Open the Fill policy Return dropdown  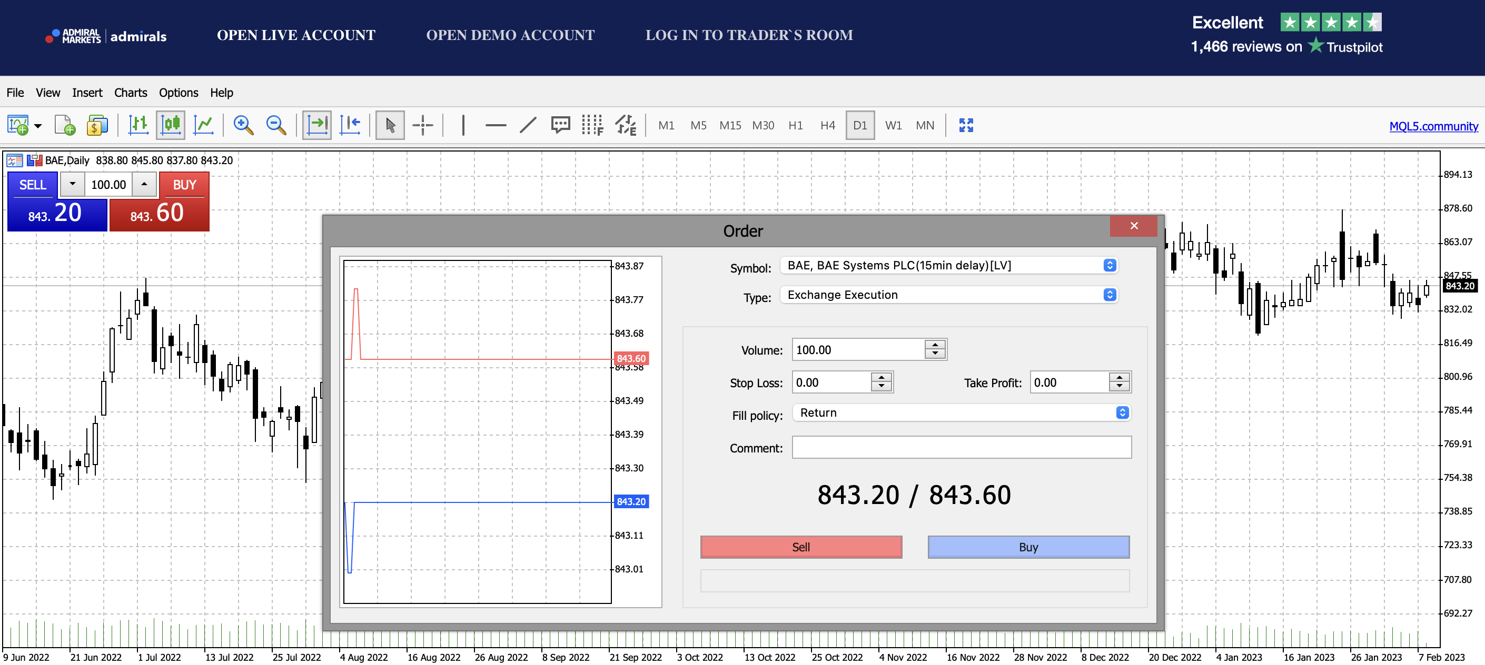pos(961,413)
